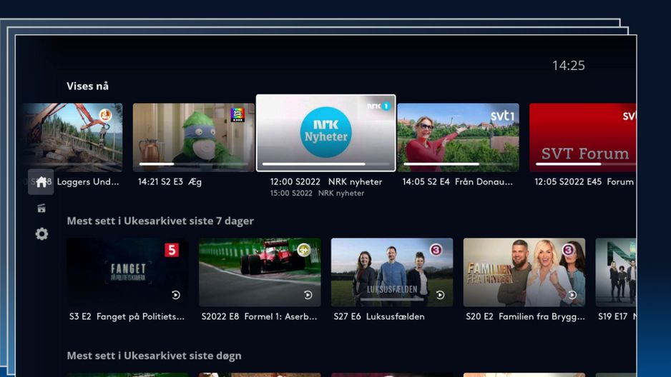Click 'S3 E2 Fanget på Politiets...' title

point(127,317)
